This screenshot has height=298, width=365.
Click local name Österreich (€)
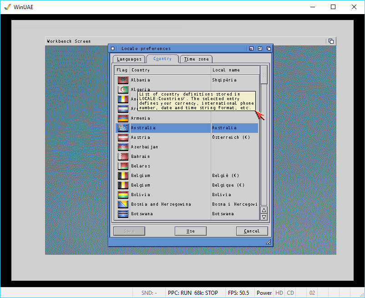click(231, 137)
